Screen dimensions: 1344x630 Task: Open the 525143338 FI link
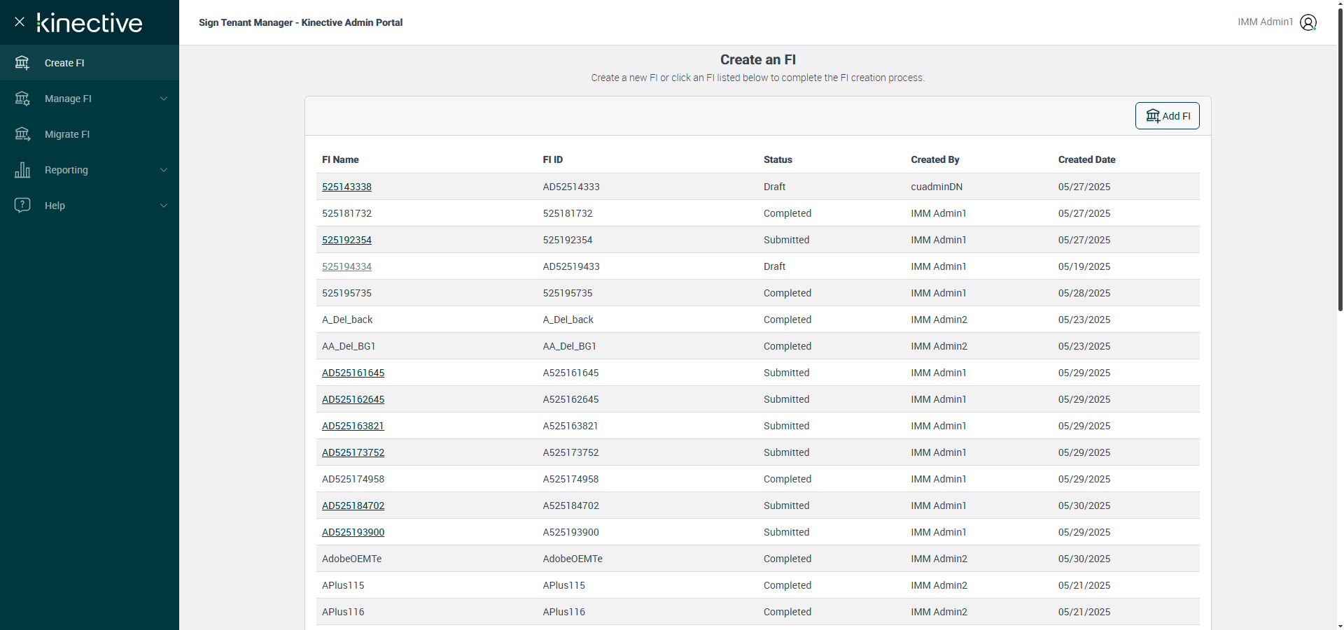[x=346, y=187]
